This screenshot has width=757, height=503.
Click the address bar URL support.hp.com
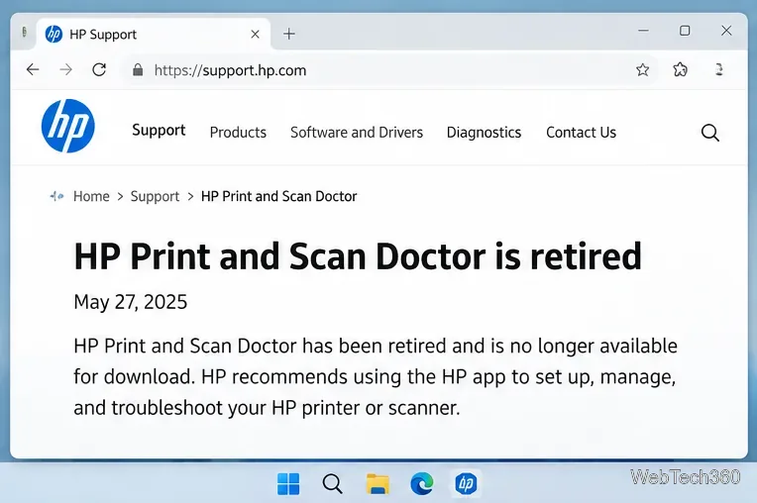230,70
